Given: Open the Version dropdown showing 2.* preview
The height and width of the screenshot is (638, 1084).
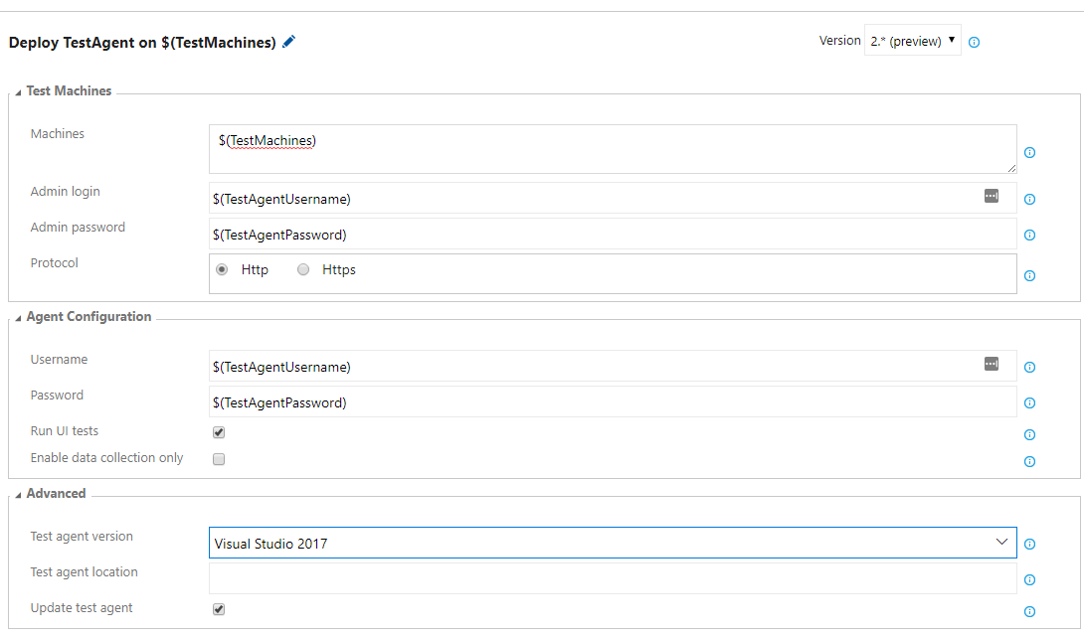Looking at the screenshot, I should (912, 41).
